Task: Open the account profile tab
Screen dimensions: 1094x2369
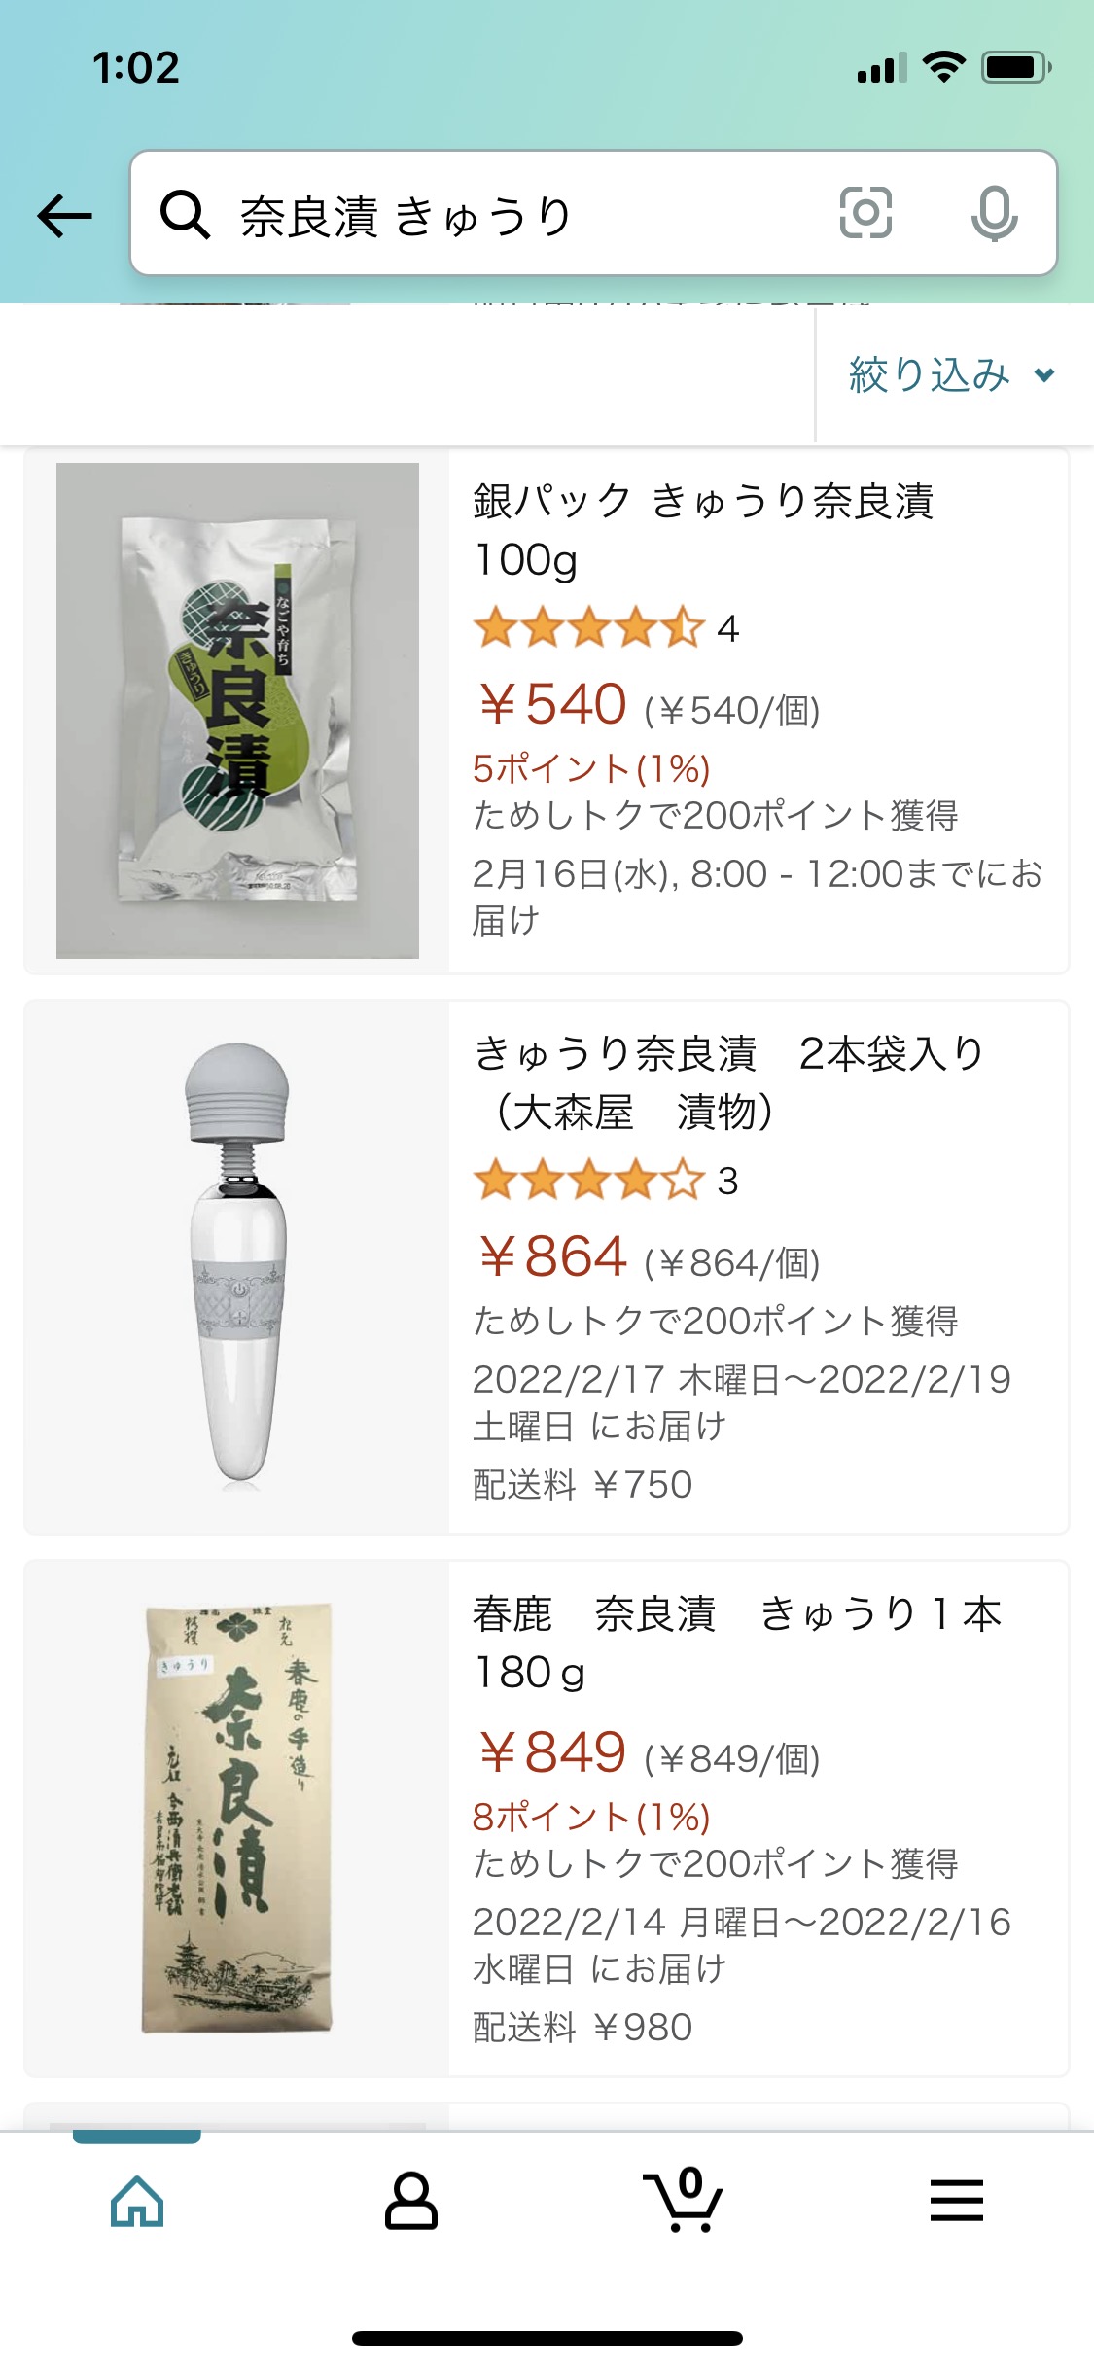Action: 411,2200
